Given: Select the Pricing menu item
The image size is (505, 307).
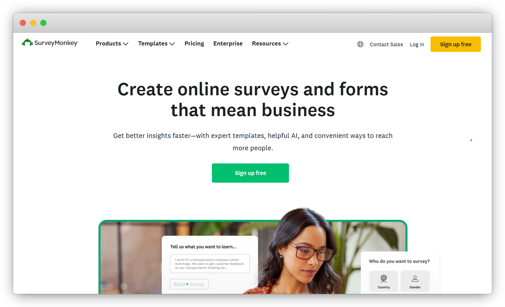Looking at the screenshot, I should (x=194, y=43).
